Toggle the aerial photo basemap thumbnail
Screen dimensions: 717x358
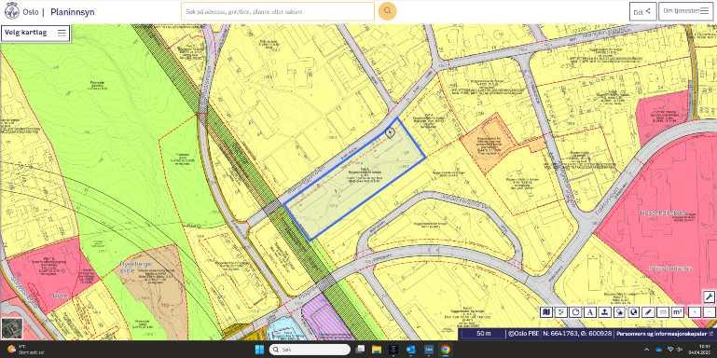tap(11, 328)
